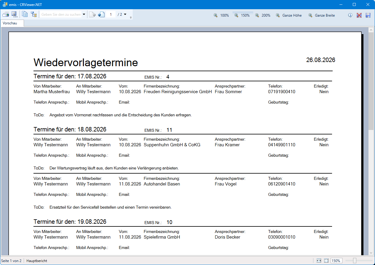Viewport: 375px width, 265px height.
Task: Open the search text dropdown arrow
Action: tap(84, 14)
